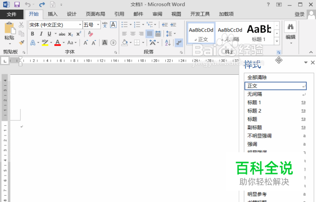This screenshot has height=202, width=316.
Task: Select 副标题 in Styles pane
Action: point(276,127)
